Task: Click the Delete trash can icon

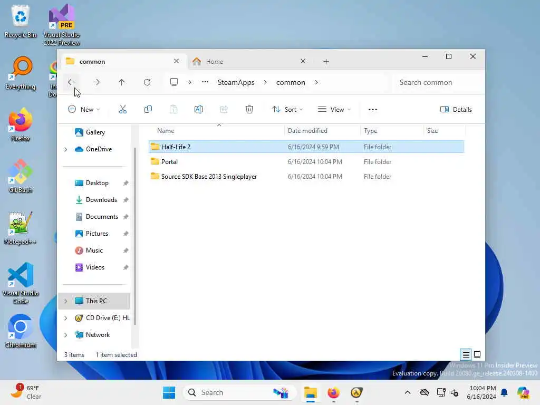Action: 249,110
